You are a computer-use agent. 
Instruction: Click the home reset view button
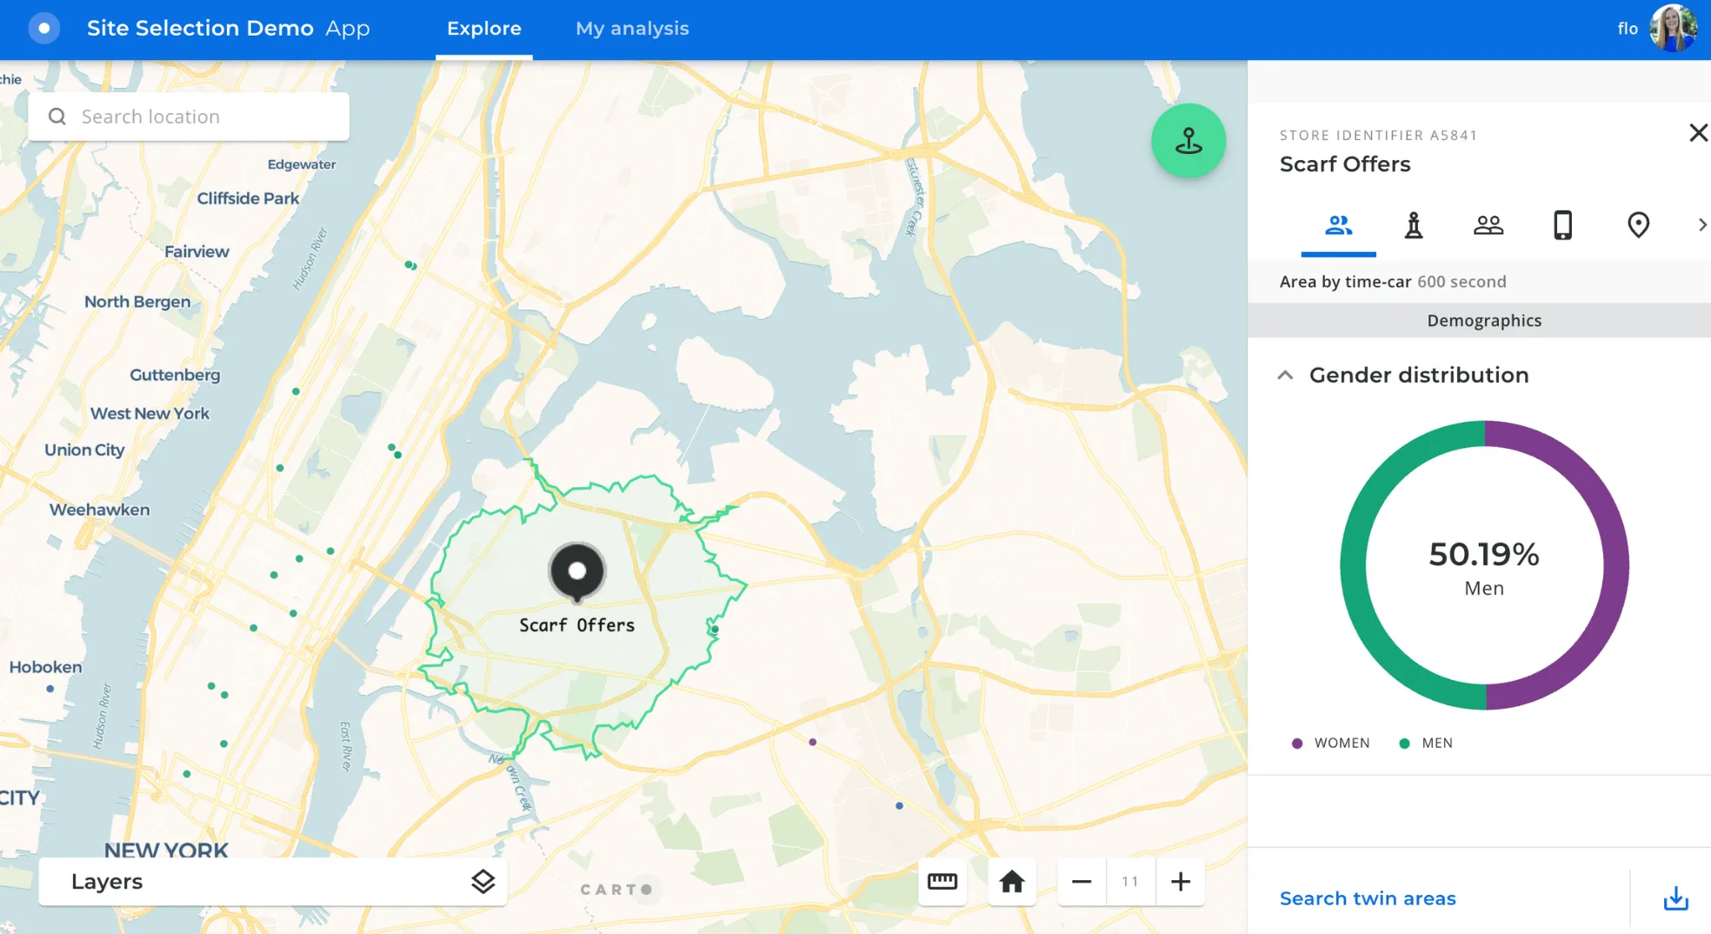[x=1011, y=882]
